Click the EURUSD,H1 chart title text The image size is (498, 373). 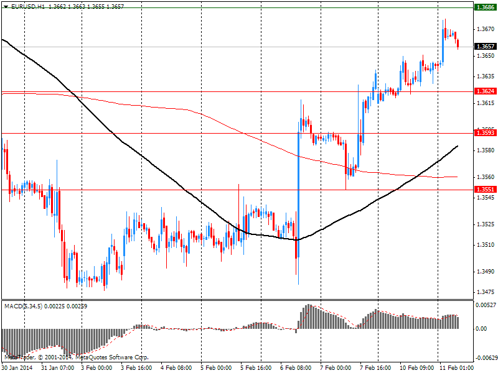28,6
